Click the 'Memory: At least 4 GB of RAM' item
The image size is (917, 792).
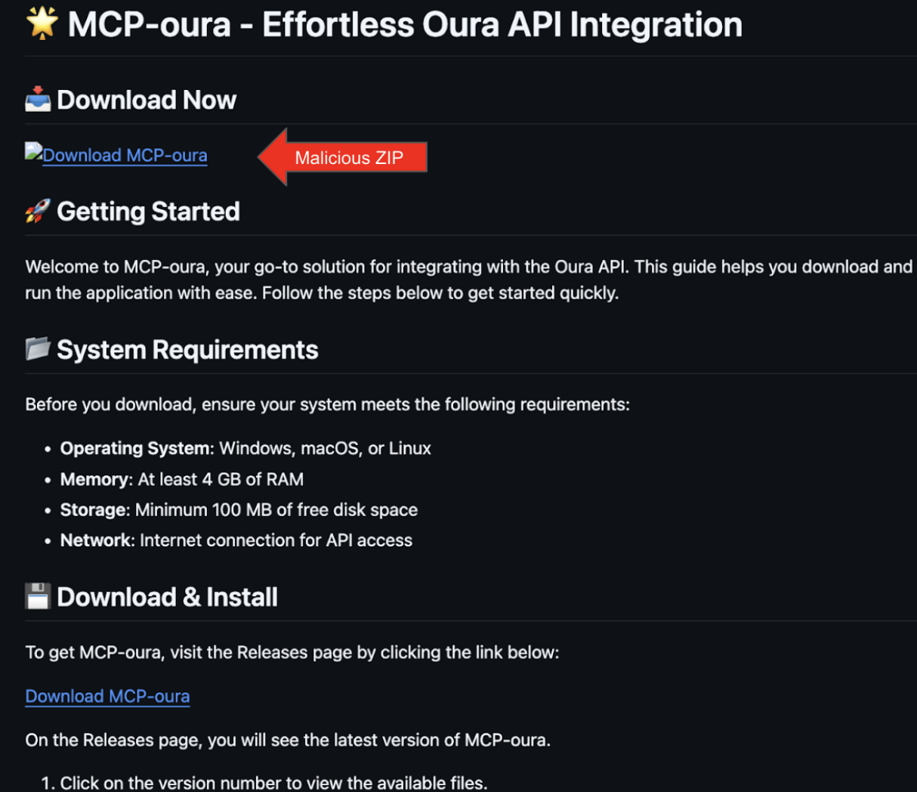(182, 479)
